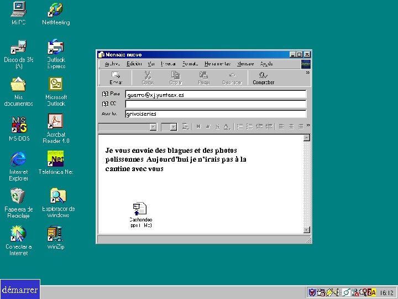Click the Para address book button
Viewport: 398px width, 299px height.
tap(111, 94)
